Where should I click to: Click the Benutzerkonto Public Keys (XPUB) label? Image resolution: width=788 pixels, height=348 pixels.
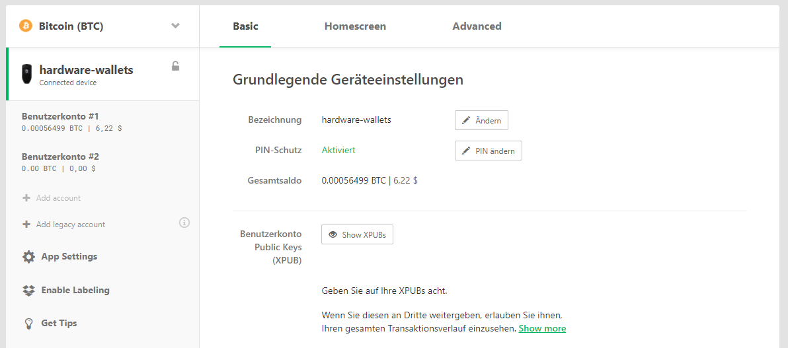(271, 247)
